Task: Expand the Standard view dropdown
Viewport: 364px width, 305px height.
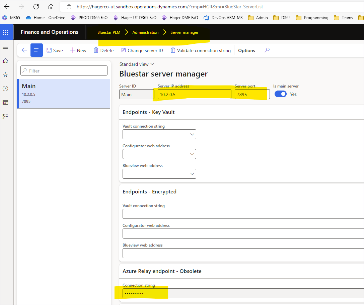Action: click(x=137, y=64)
